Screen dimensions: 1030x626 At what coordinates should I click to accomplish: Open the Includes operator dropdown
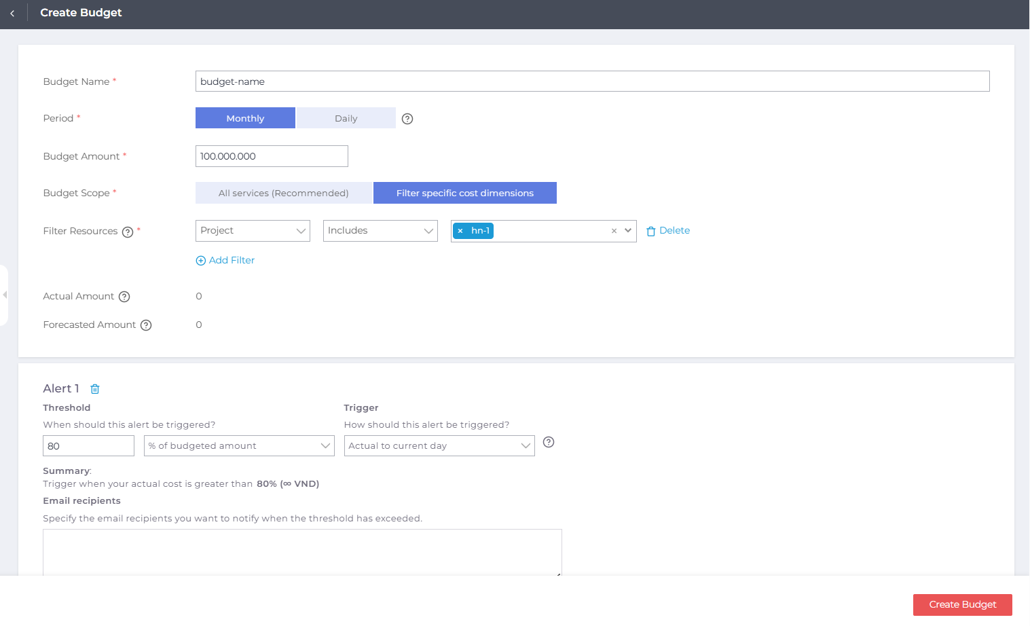pos(380,231)
